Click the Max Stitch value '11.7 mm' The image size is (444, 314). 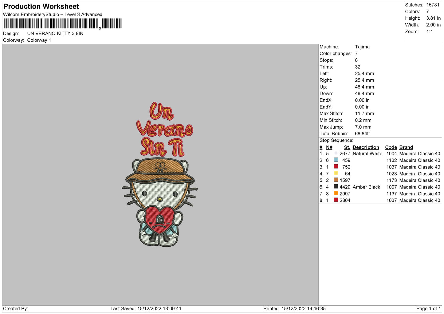point(364,113)
